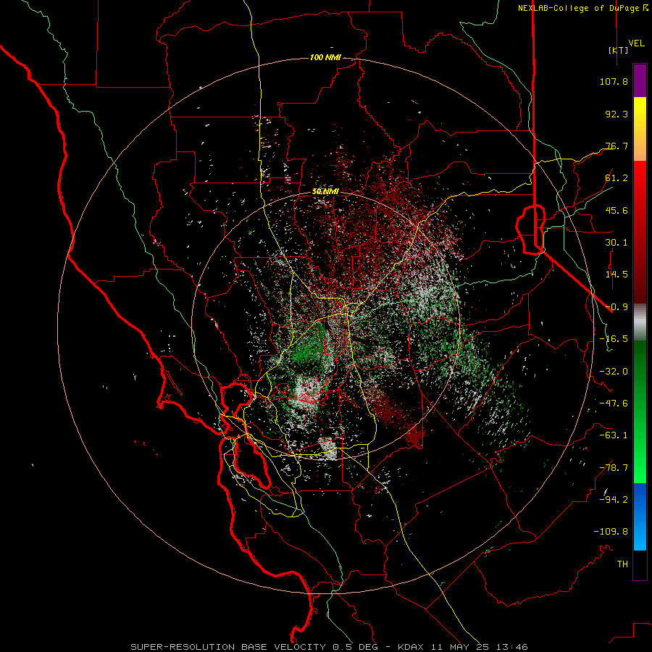The height and width of the screenshot is (652, 652).
Task: Click the -0.9 legend value
Action: point(617,307)
